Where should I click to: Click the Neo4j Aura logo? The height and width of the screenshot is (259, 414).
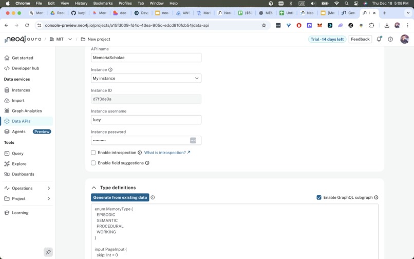[x=23, y=39]
